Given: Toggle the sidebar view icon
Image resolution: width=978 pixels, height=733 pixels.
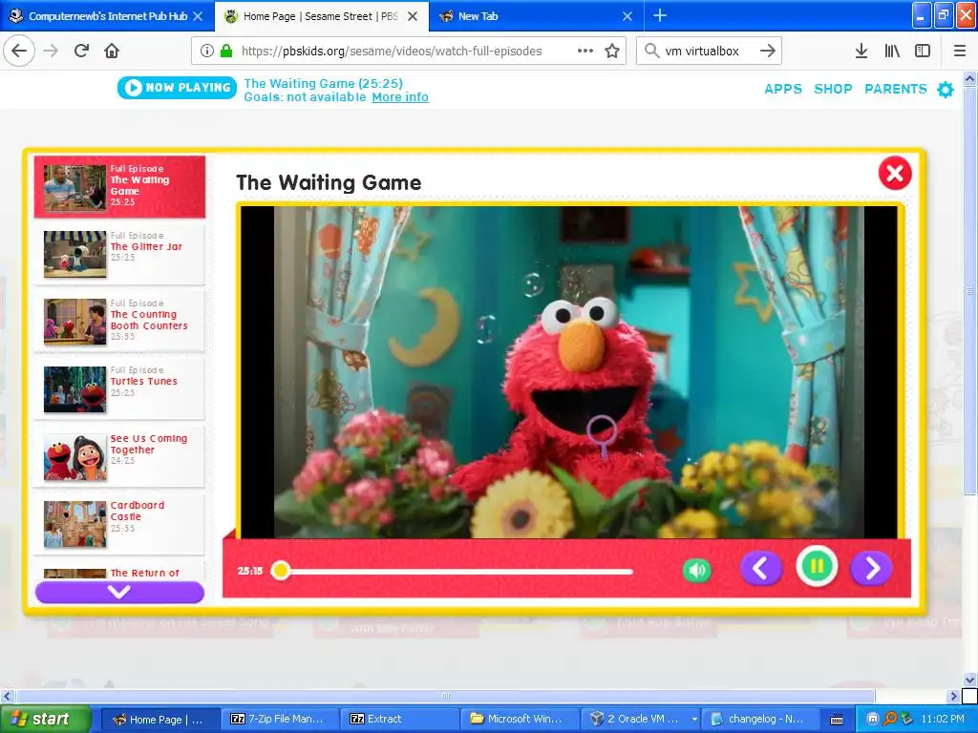Looking at the screenshot, I should [923, 52].
